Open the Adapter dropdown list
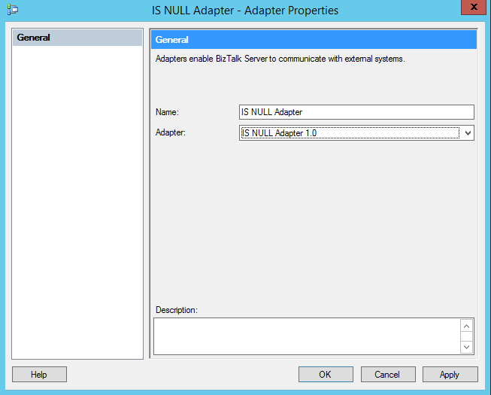Viewport: 491px width, 395px height. click(356, 133)
